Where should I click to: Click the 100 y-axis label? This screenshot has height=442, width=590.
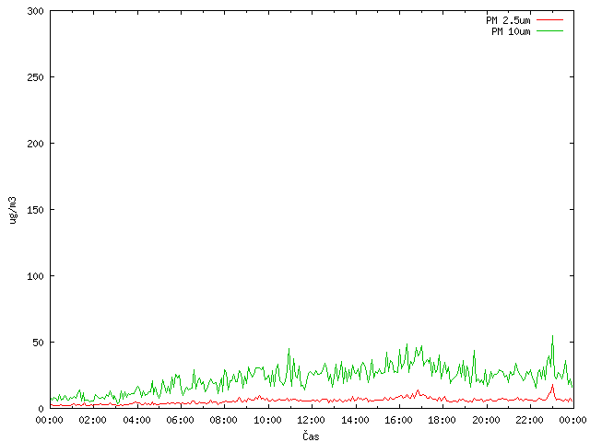(x=35, y=276)
